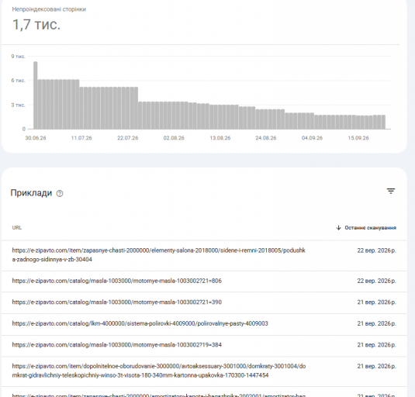
Task: Open the podushka-zadnogo-sidinnya URL row
Action: pyautogui.click(x=204, y=255)
